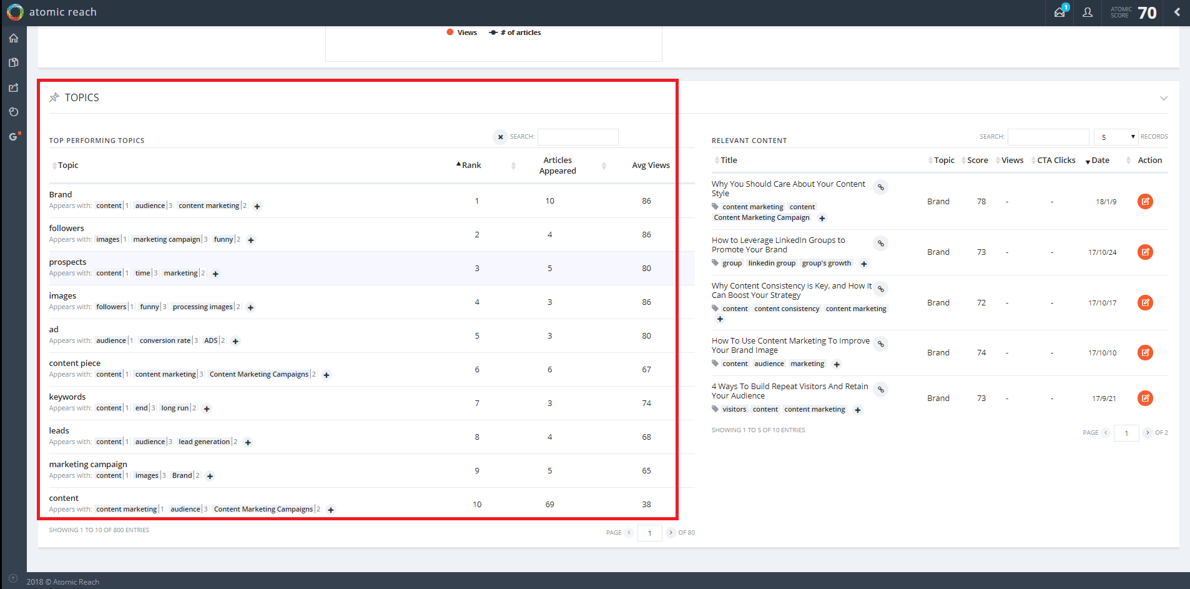Edit the 'Why You Should Care' article

[1145, 201]
